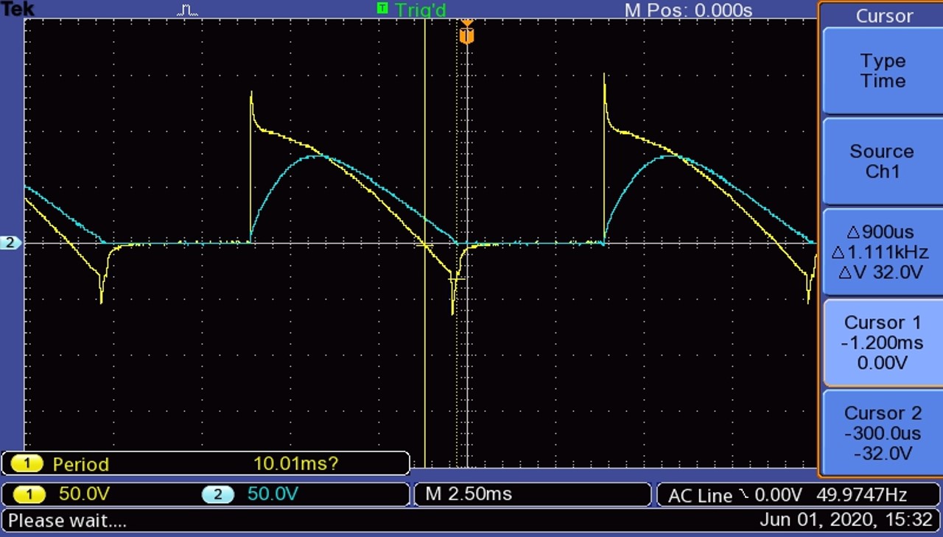
Task: Click the green Trig'd status indicator
Action: pyautogui.click(x=411, y=10)
